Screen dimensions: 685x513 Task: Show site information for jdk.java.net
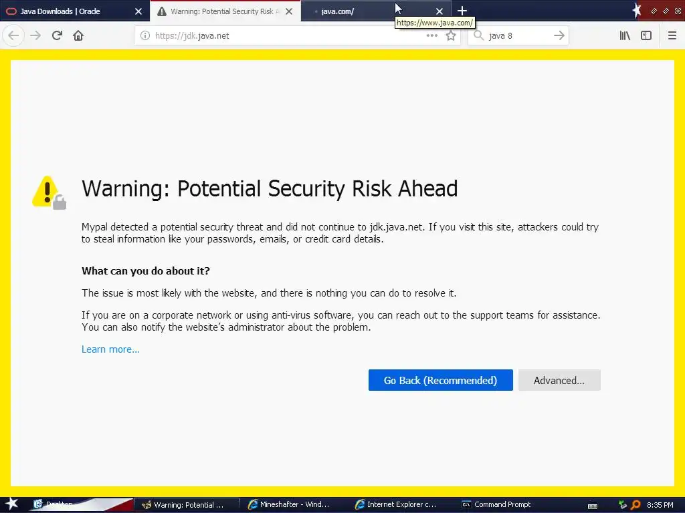click(x=145, y=36)
